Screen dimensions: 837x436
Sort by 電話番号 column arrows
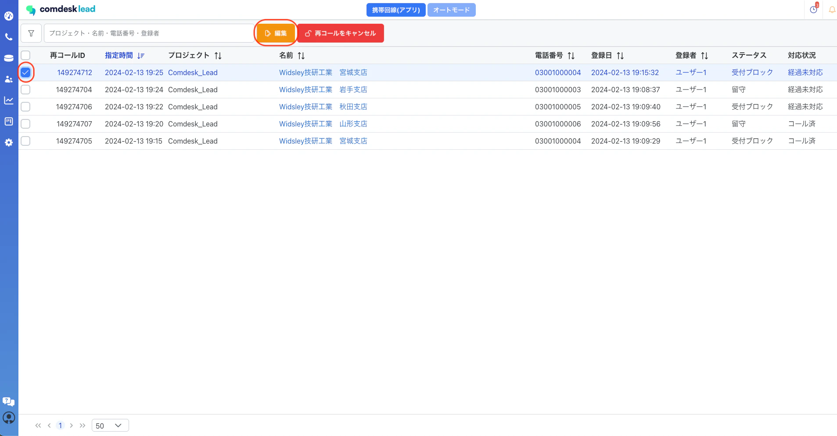pos(571,56)
